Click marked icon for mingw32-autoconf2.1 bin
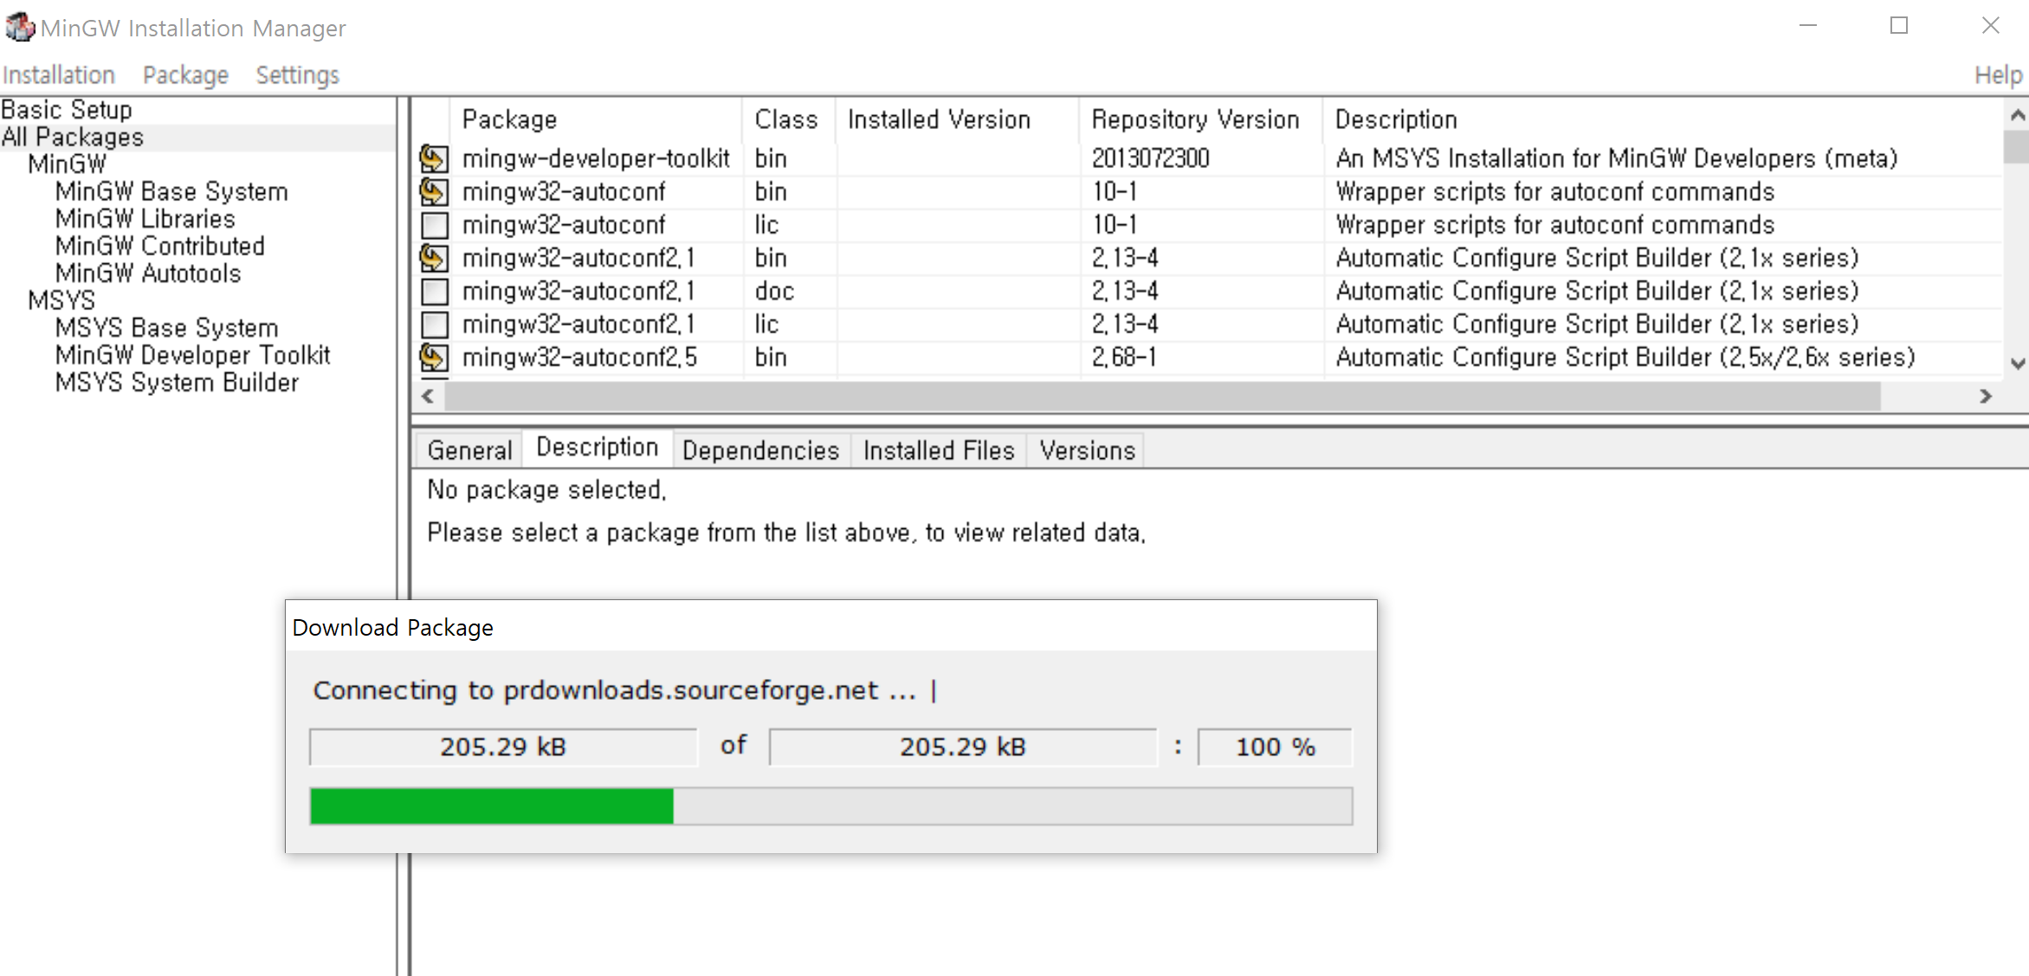This screenshot has height=976, width=2029. pos(434,258)
